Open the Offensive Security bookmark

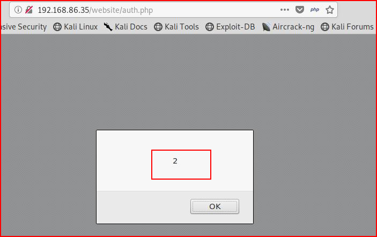click(24, 27)
